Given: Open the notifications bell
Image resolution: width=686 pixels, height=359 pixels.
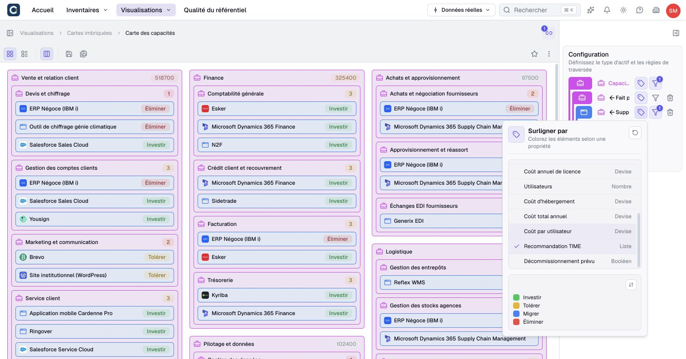Looking at the screenshot, I should [607, 10].
